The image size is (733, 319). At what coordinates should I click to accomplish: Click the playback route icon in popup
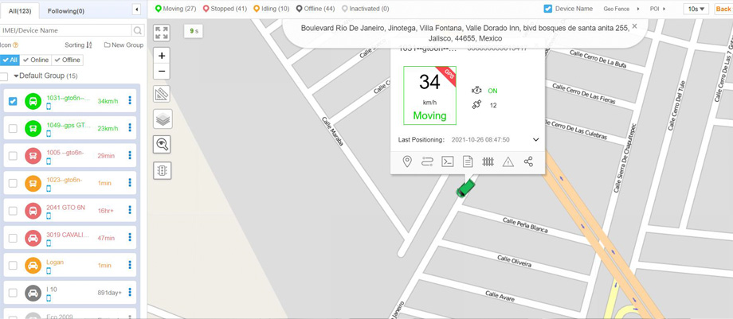pyautogui.click(x=427, y=161)
